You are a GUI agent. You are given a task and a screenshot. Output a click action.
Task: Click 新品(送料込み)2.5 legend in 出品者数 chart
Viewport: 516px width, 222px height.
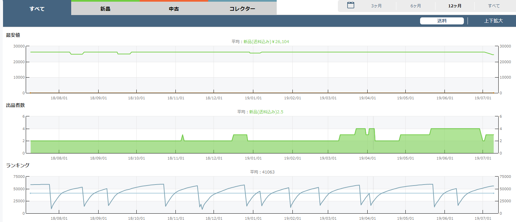pyautogui.click(x=266, y=112)
